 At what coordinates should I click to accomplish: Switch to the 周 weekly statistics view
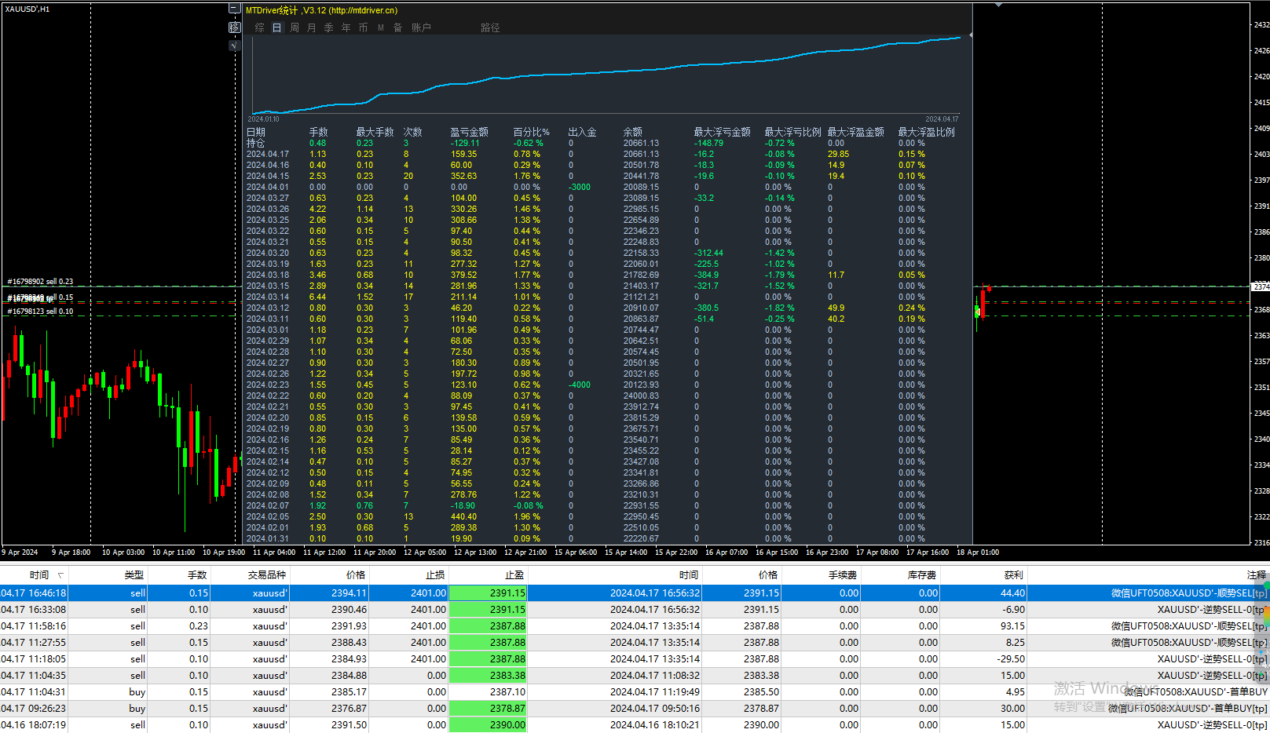click(295, 27)
